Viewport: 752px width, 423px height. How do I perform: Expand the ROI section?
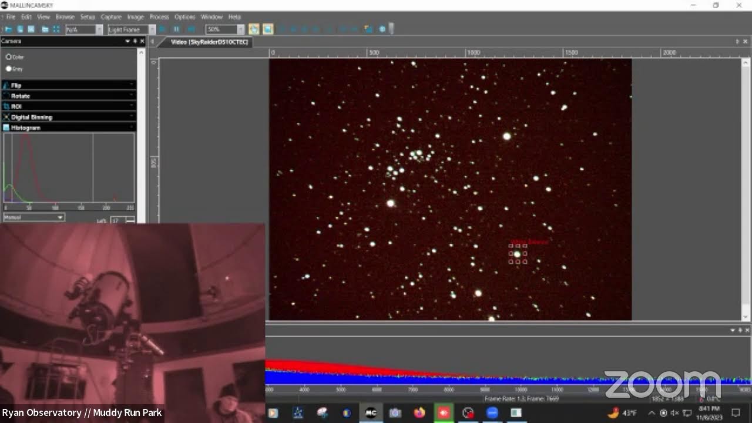69,106
